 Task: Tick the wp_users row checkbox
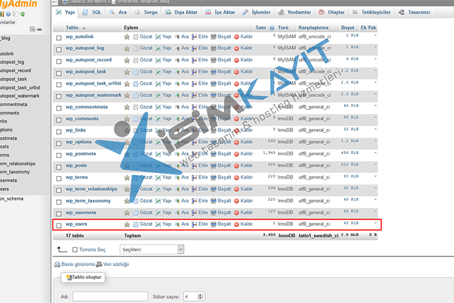pos(59,225)
